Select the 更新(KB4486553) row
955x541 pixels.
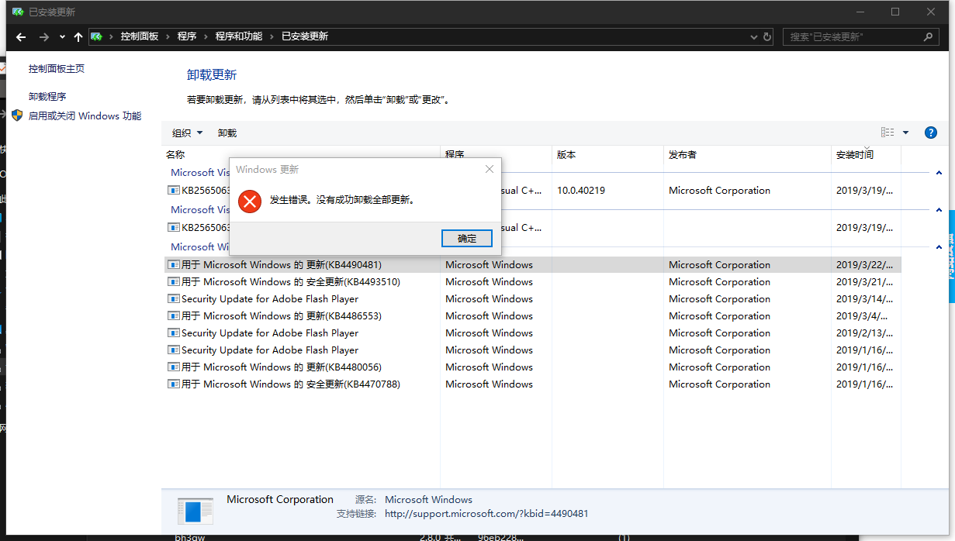[x=533, y=315]
